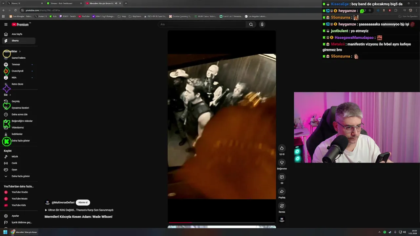Open Spotify from system tray

(385, 232)
